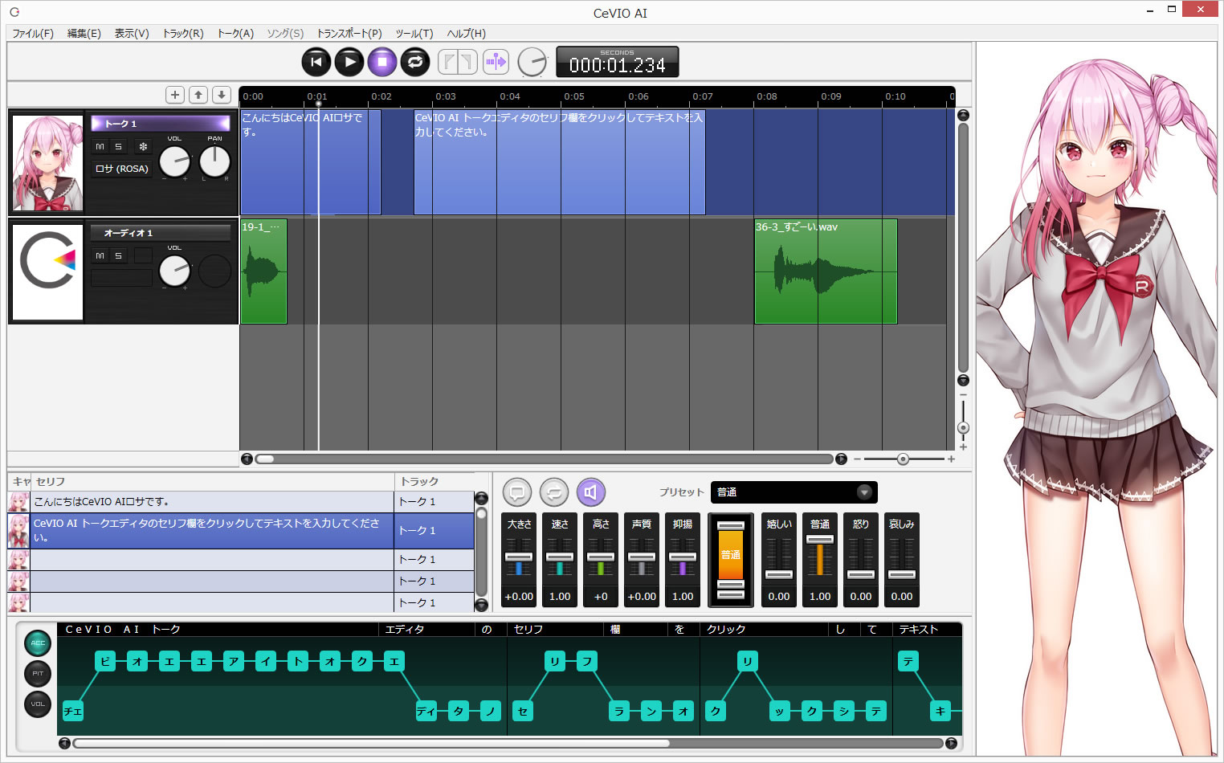Image resolution: width=1224 pixels, height=763 pixels.
Task: Switch to VOL mode beside the phoneme editor
Action: tap(38, 704)
